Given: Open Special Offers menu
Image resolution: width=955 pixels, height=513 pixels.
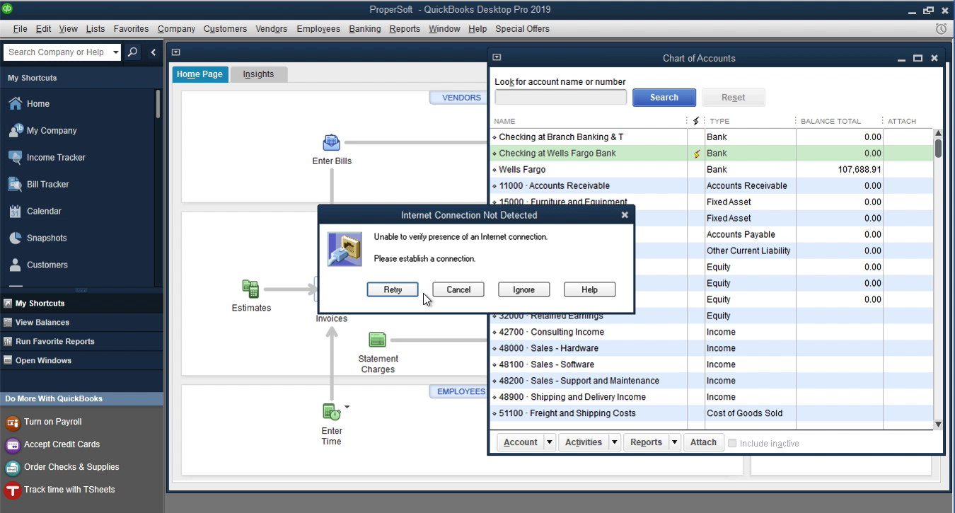Looking at the screenshot, I should coord(522,29).
